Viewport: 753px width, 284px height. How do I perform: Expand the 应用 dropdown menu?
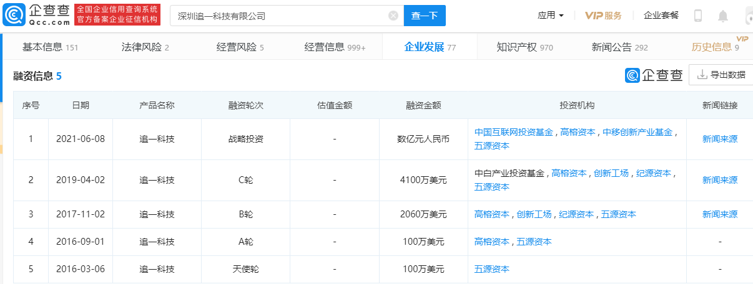pos(551,16)
